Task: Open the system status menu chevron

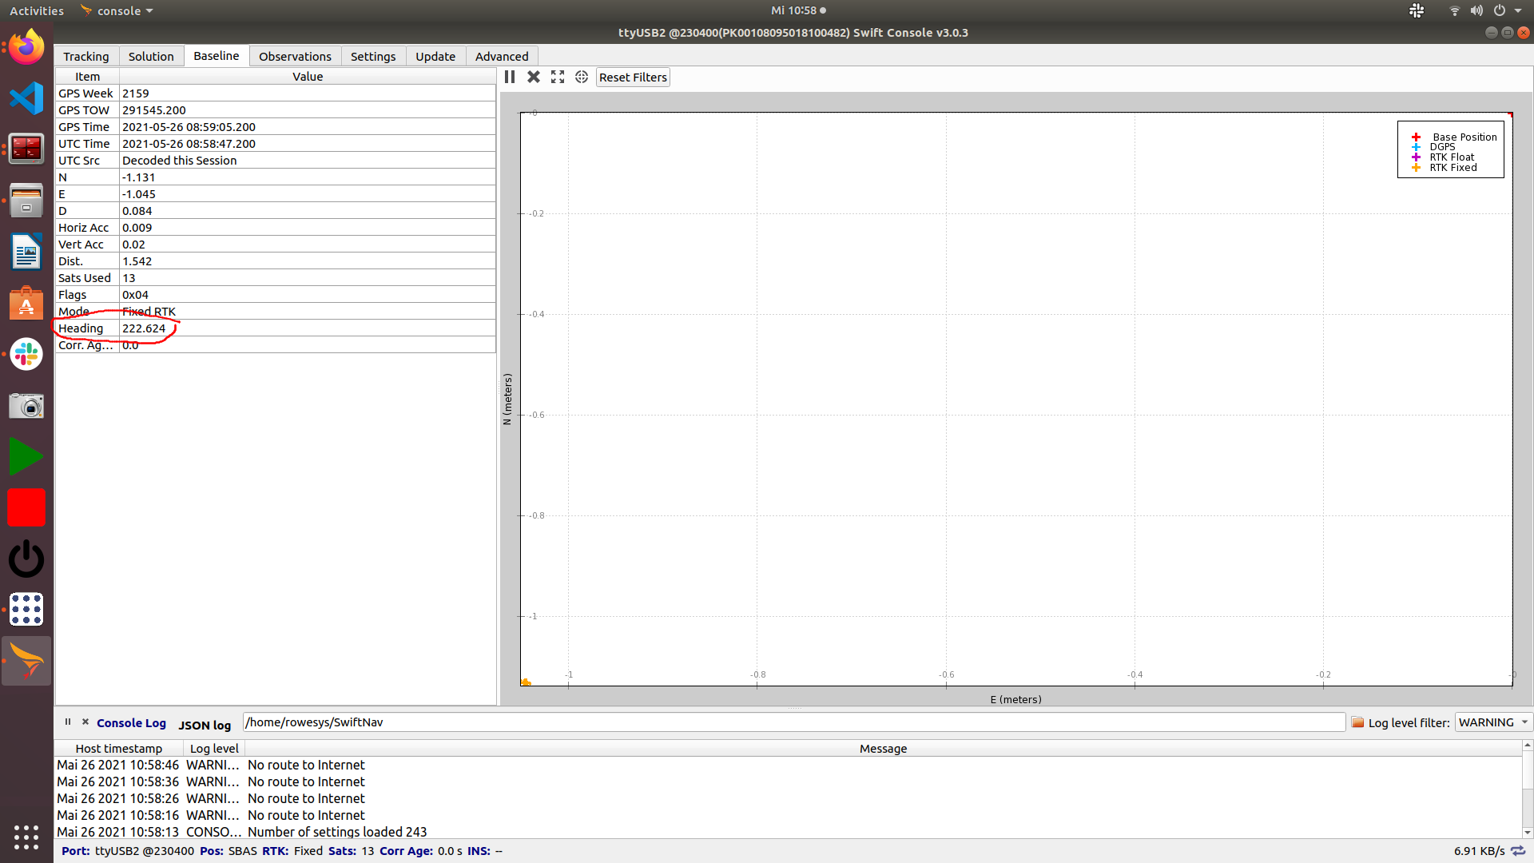Action: (x=1520, y=10)
